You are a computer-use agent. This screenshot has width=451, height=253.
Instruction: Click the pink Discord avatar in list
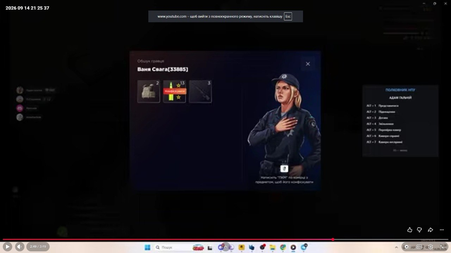(x=20, y=108)
